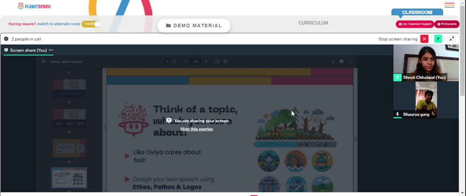
Task: Click 'You are sharing your screen' text
Action: point(201,121)
